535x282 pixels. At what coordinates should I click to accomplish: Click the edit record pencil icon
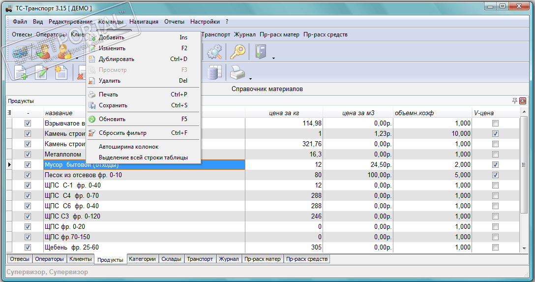(42, 72)
